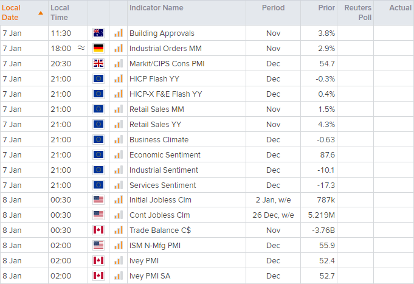Sort by the Local Time column header
The height and width of the screenshot is (284, 414).
coord(60,13)
